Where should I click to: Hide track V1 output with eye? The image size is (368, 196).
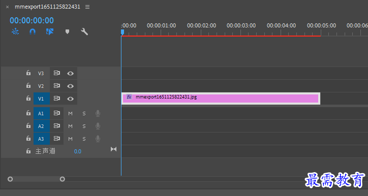[x=70, y=99]
